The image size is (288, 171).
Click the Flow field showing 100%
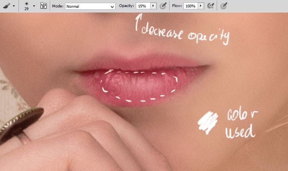pyautogui.click(x=191, y=6)
